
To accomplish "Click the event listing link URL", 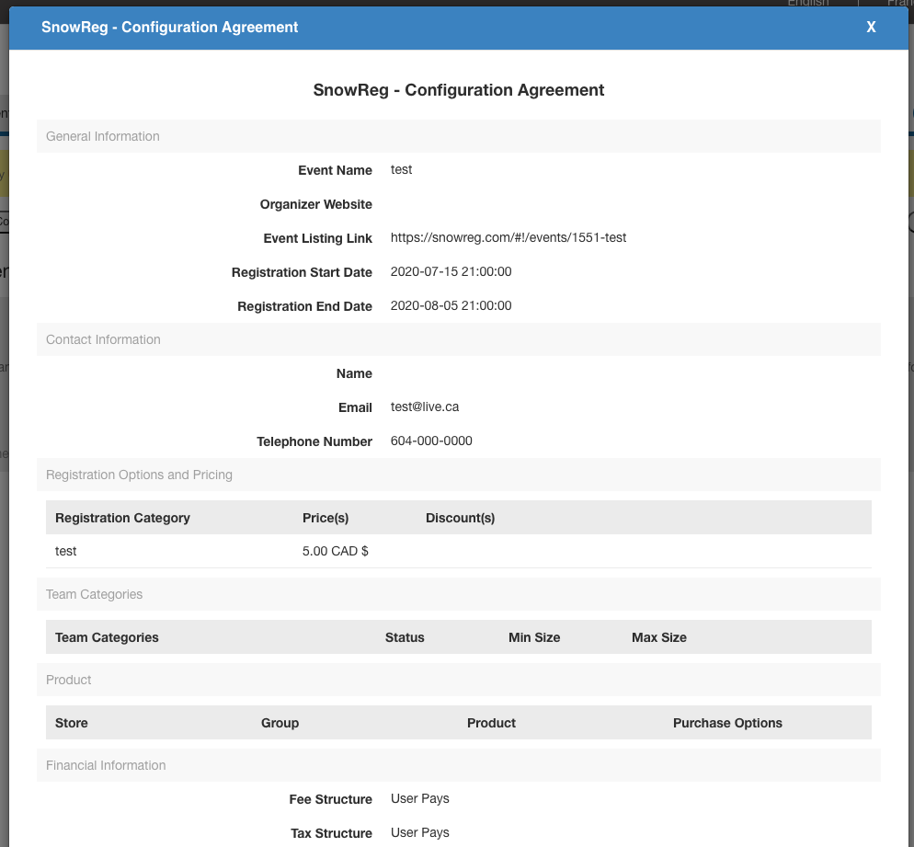I will pyautogui.click(x=508, y=237).
